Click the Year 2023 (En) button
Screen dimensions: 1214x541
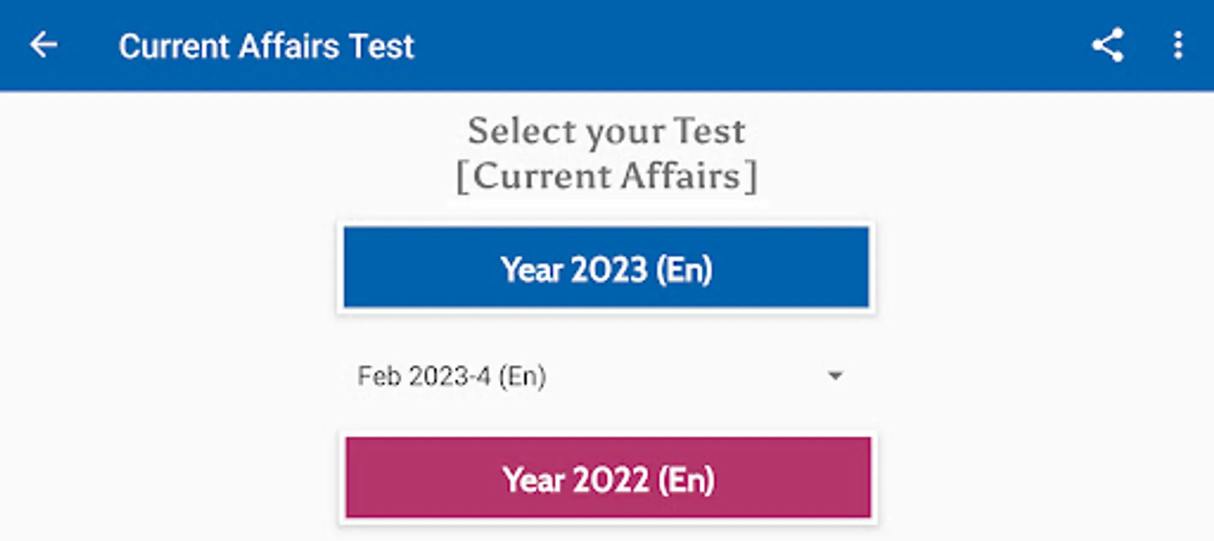click(x=606, y=267)
